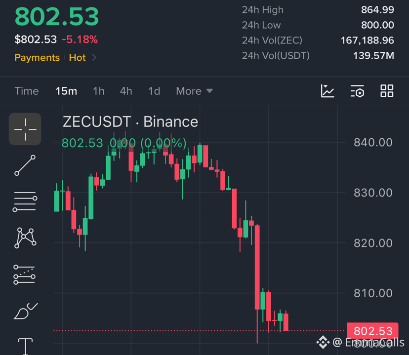Choose the horizontal lines drawing tool
409x355 pixels.
[25, 202]
